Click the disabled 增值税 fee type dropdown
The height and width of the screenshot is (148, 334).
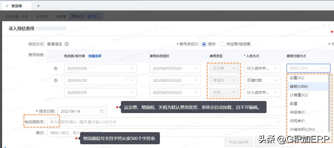click(x=224, y=80)
